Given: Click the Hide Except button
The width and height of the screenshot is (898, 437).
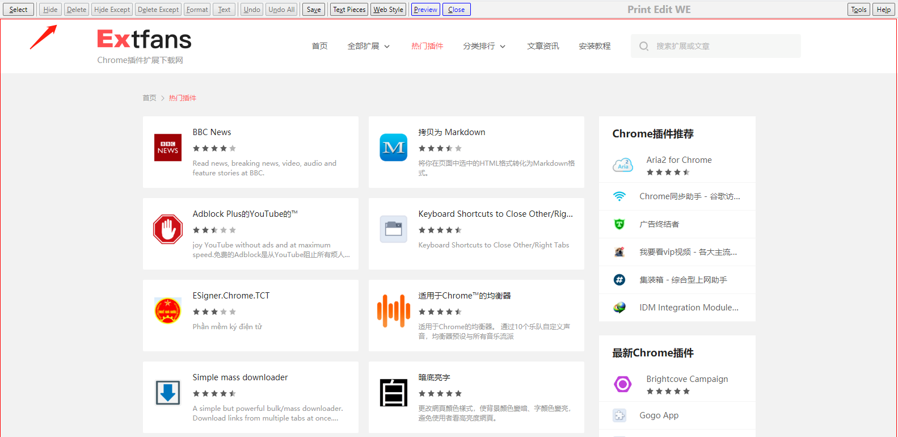Looking at the screenshot, I should (x=112, y=10).
